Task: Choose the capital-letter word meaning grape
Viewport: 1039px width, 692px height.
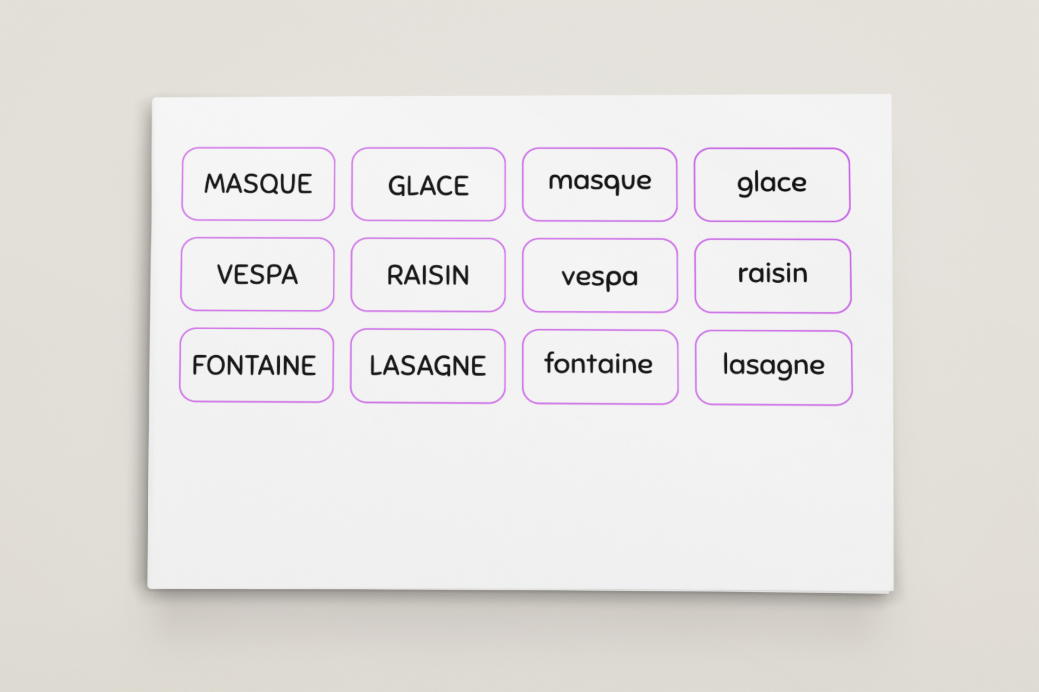Action: click(x=428, y=275)
